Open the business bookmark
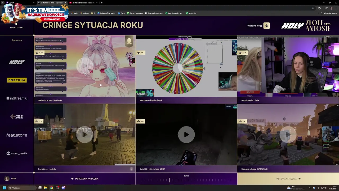Screen dimensions: 339x191 point(84,13)
